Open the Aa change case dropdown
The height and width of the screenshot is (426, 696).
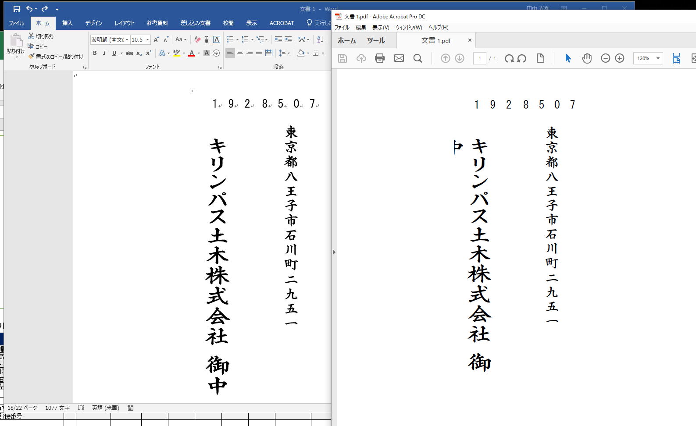pos(181,39)
